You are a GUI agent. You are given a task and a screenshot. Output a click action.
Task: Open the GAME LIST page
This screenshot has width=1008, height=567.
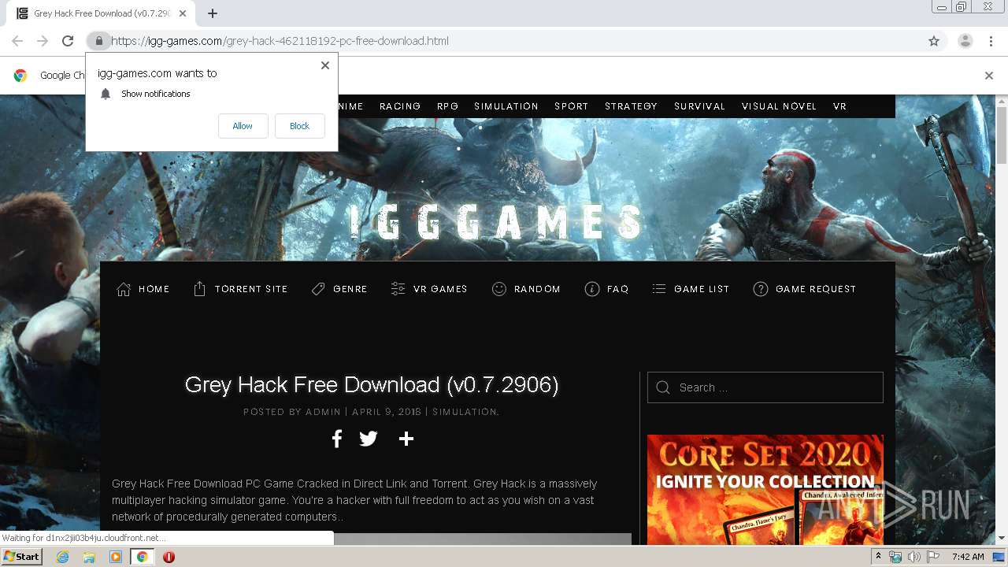pyautogui.click(x=691, y=289)
